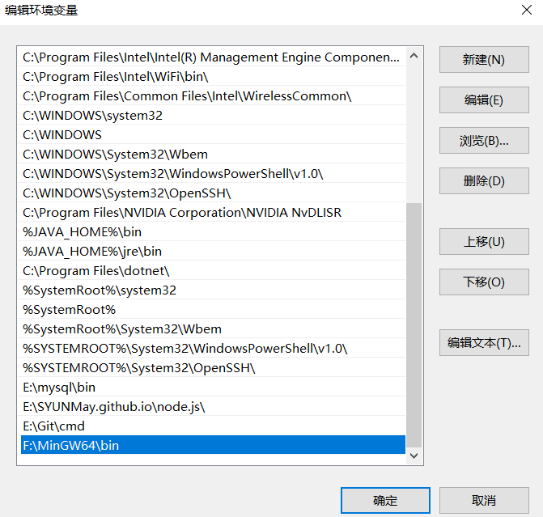Viewport: 543px width, 517px height.
Task: Move entry down with 下移(O)
Action: (484, 282)
